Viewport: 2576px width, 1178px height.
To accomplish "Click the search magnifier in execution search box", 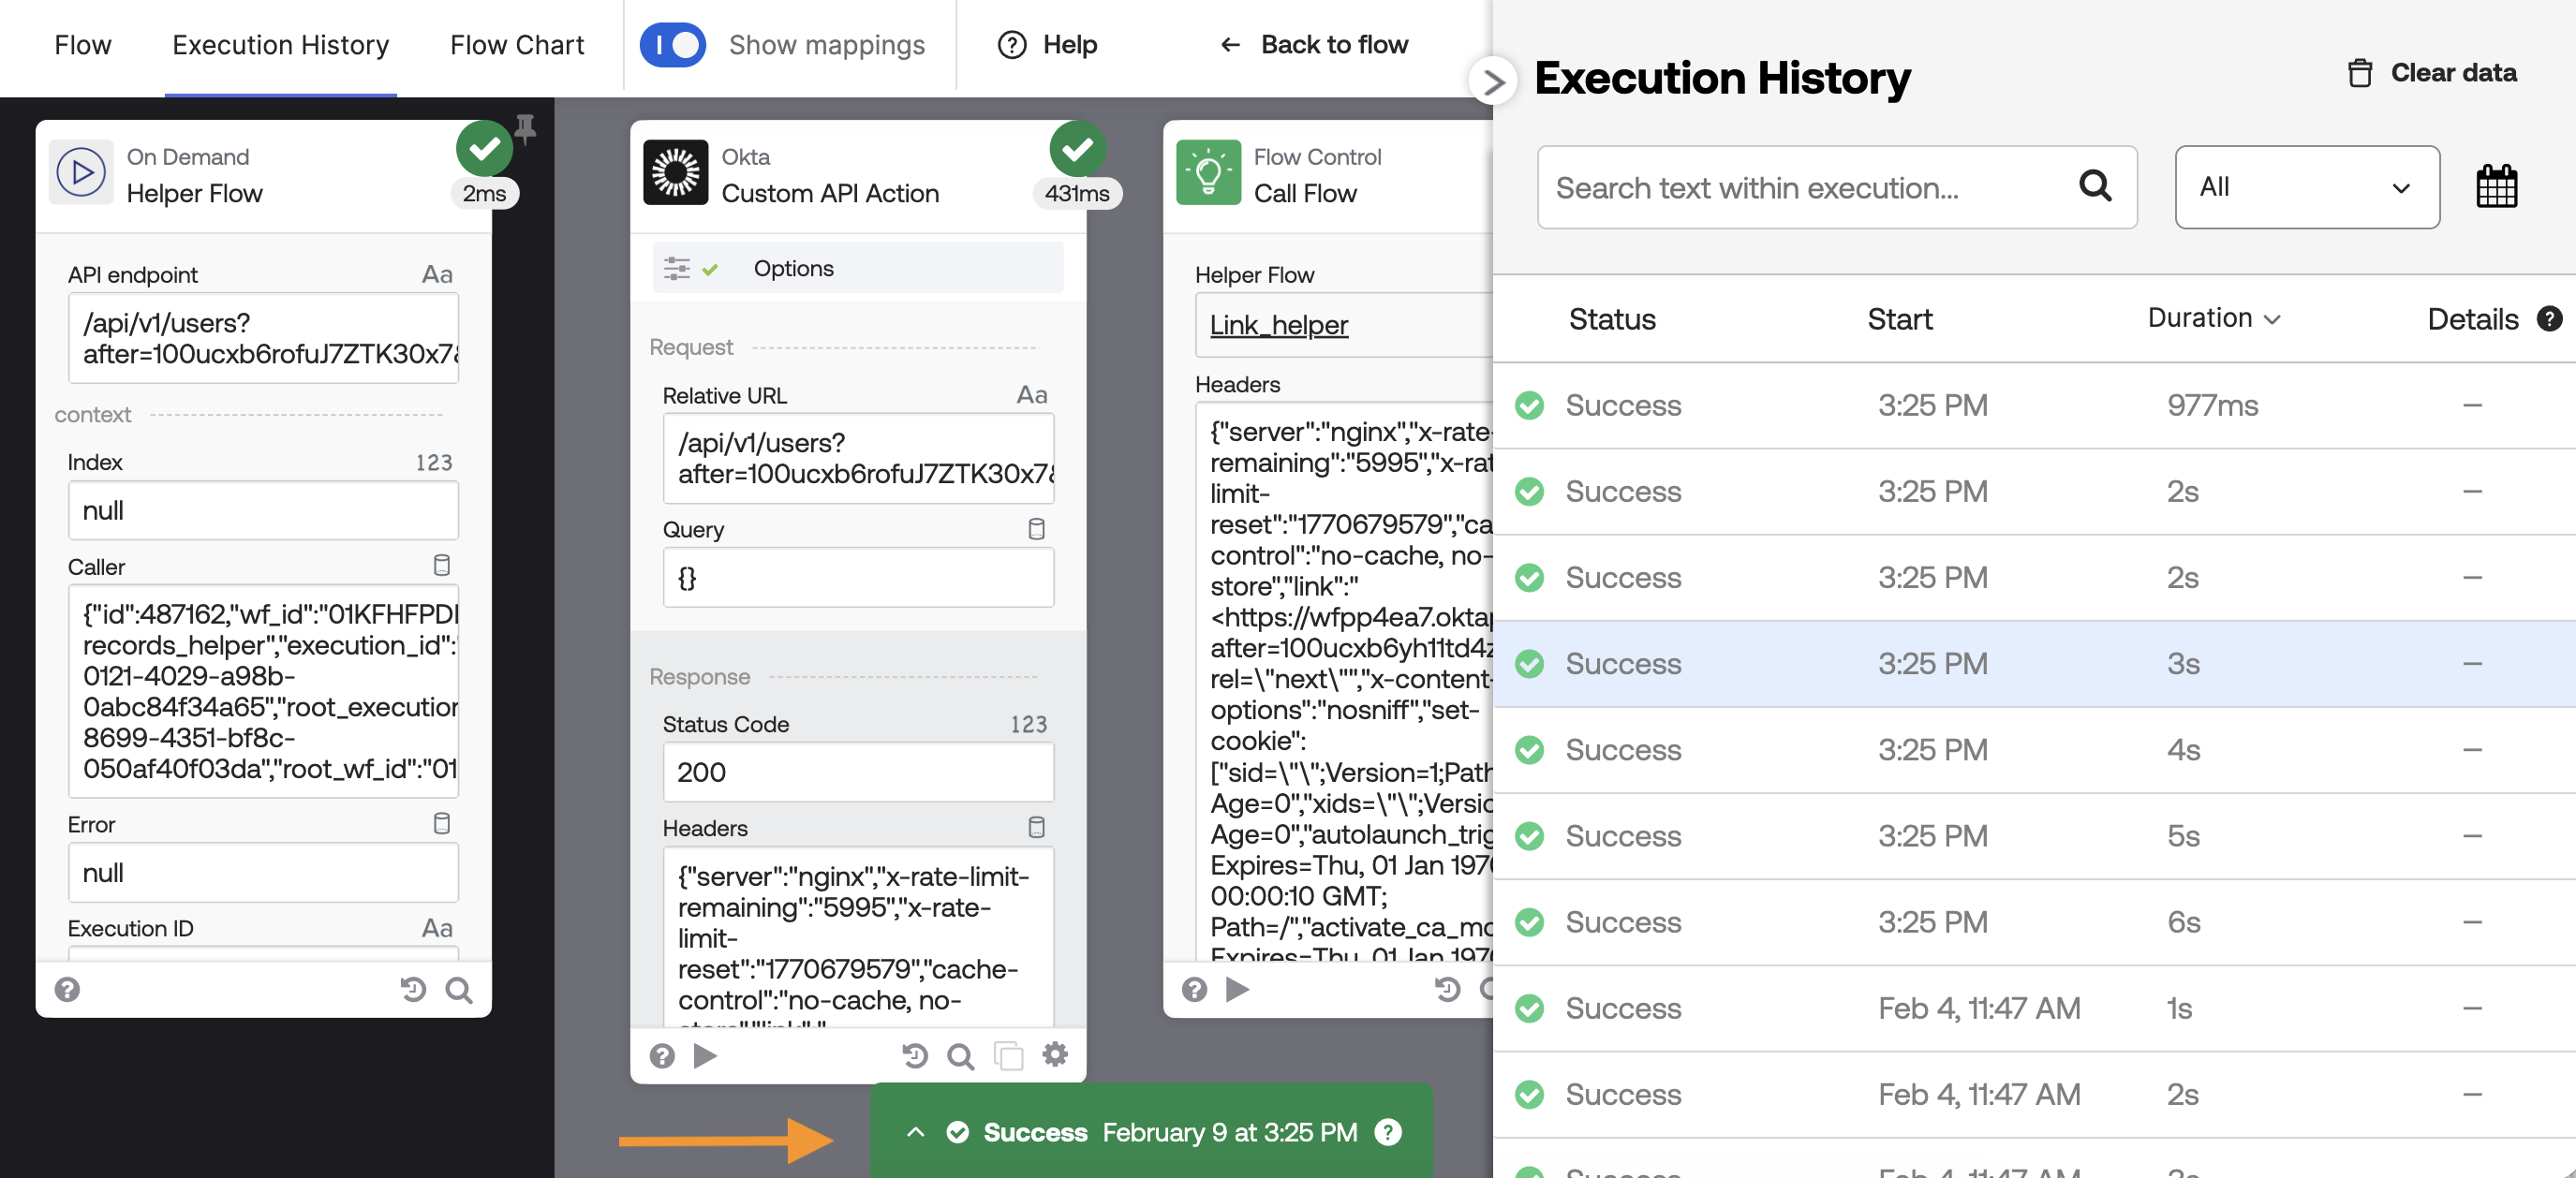I will point(2094,186).
